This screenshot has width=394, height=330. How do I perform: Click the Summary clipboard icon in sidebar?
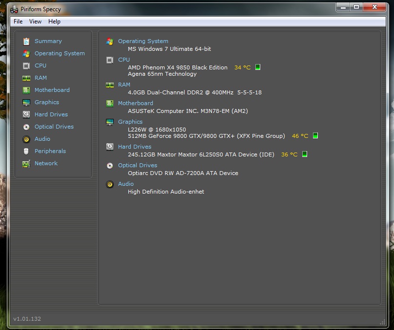(x=26, y=41)
